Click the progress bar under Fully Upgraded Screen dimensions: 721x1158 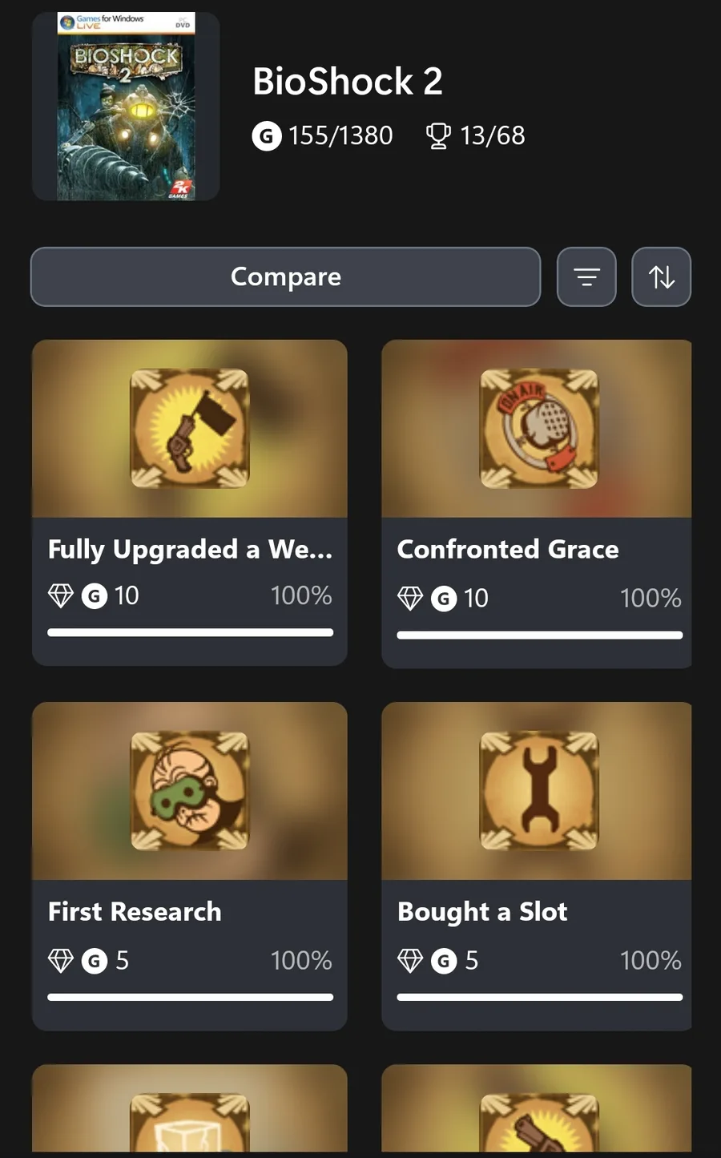click(190, 633)
